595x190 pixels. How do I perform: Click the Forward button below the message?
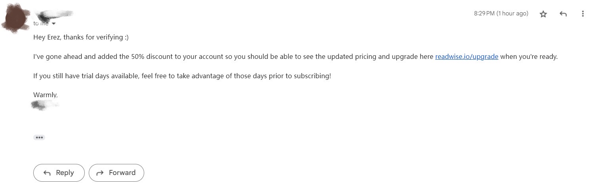pyautogui.click(x=116, y=173)
